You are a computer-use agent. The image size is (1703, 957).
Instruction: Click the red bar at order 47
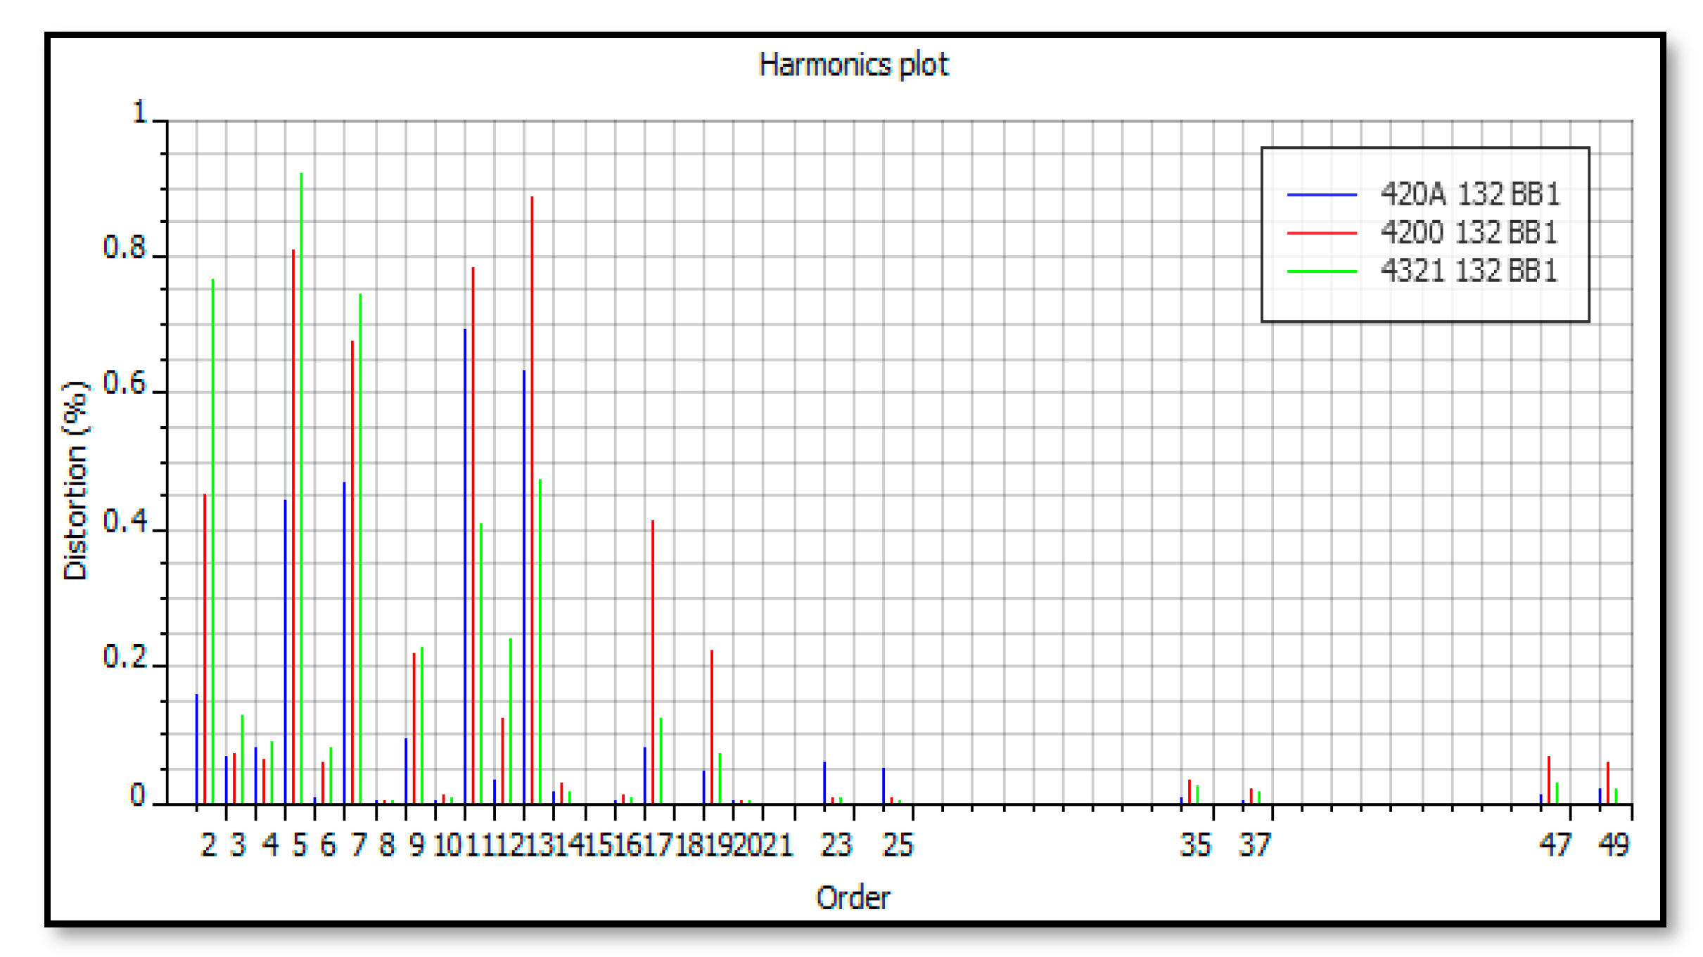(1549, 779)
